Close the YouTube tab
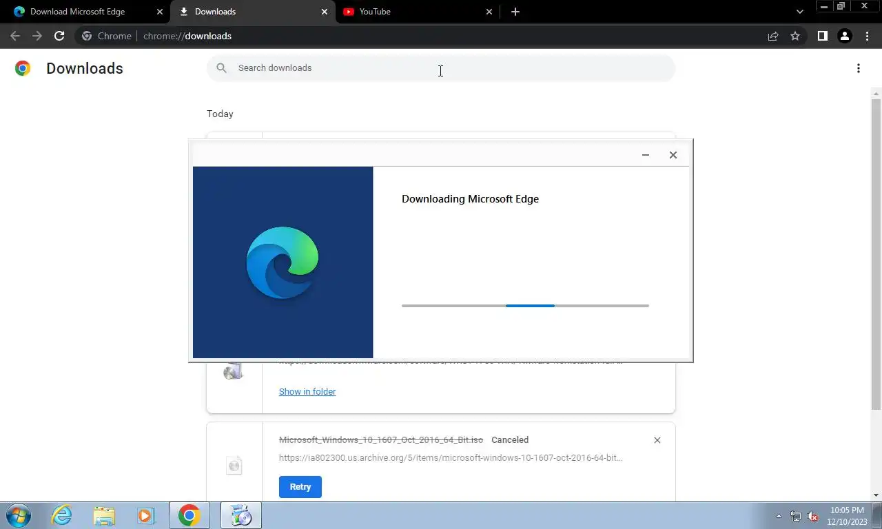Screen dimensions: 882x529 489,12
